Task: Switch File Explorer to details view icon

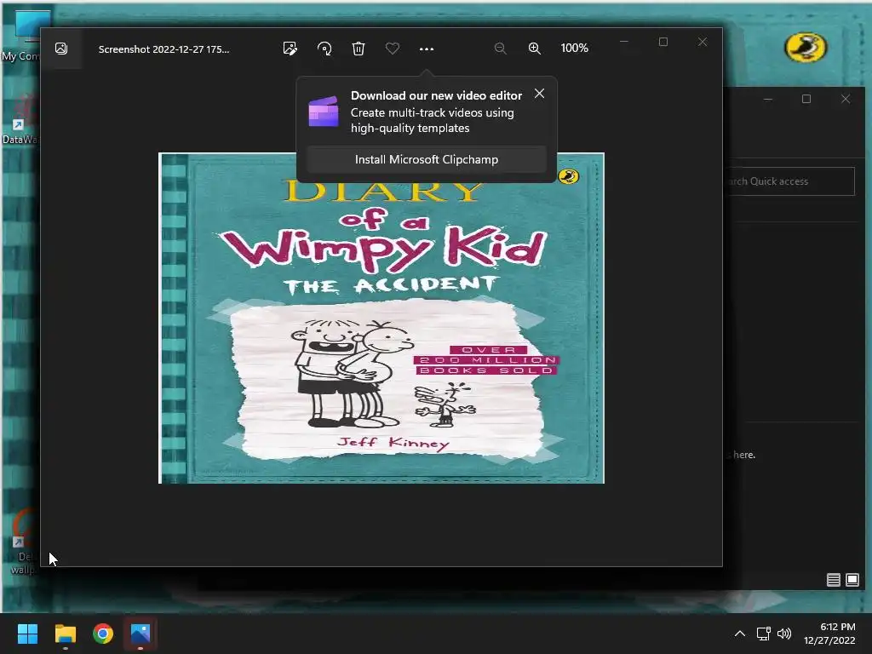Action: pos(833,580)
